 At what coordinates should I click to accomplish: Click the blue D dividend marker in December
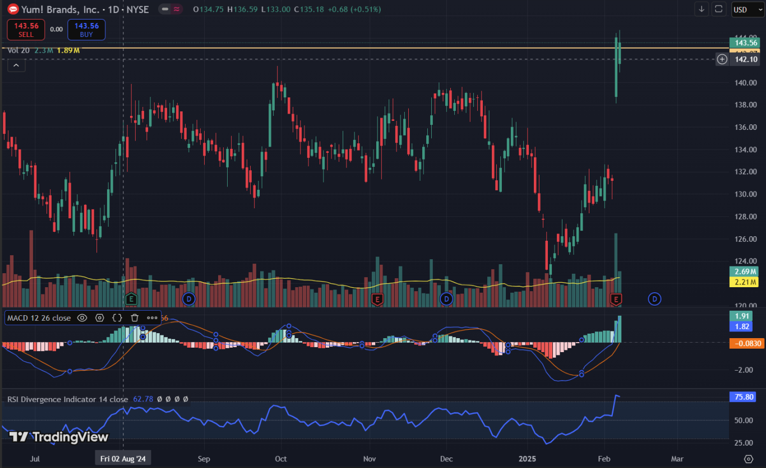pos(446,299)
